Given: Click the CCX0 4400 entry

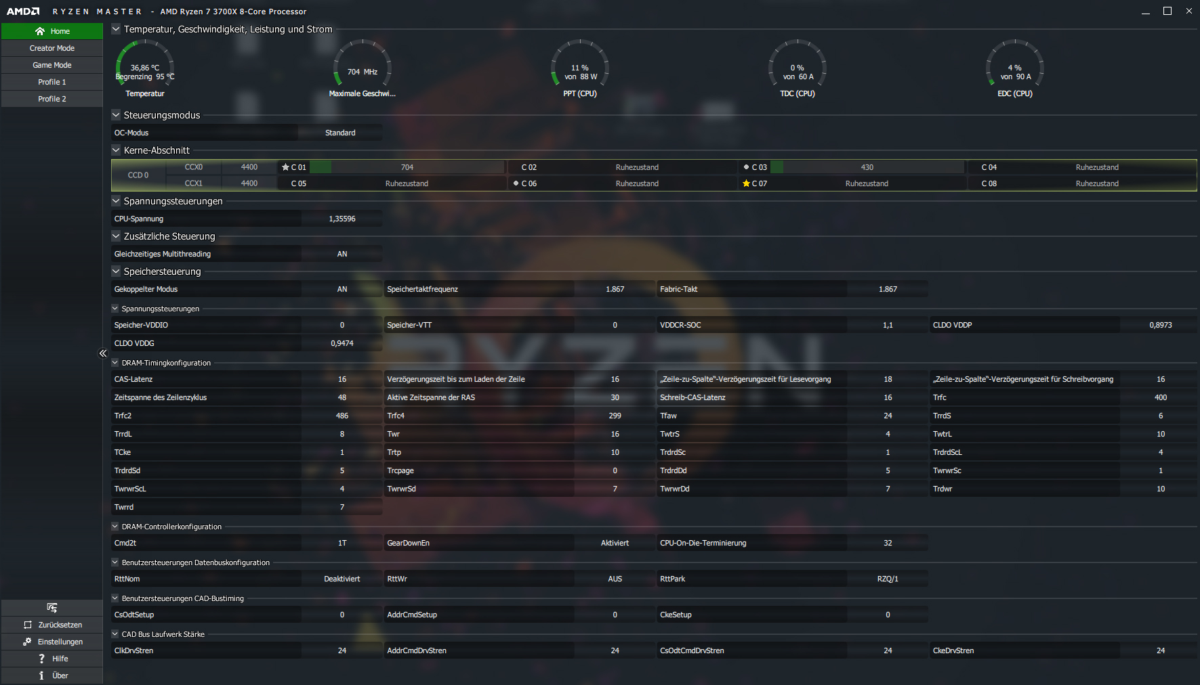Looking at the screenshot, I should tap(221, 167).
